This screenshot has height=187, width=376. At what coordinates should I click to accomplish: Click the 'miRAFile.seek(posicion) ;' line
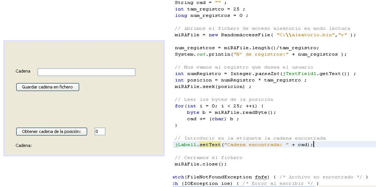click(x=213, y=87)
